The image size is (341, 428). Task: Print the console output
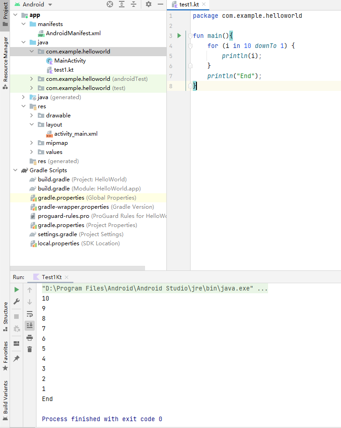click(30, 338)
